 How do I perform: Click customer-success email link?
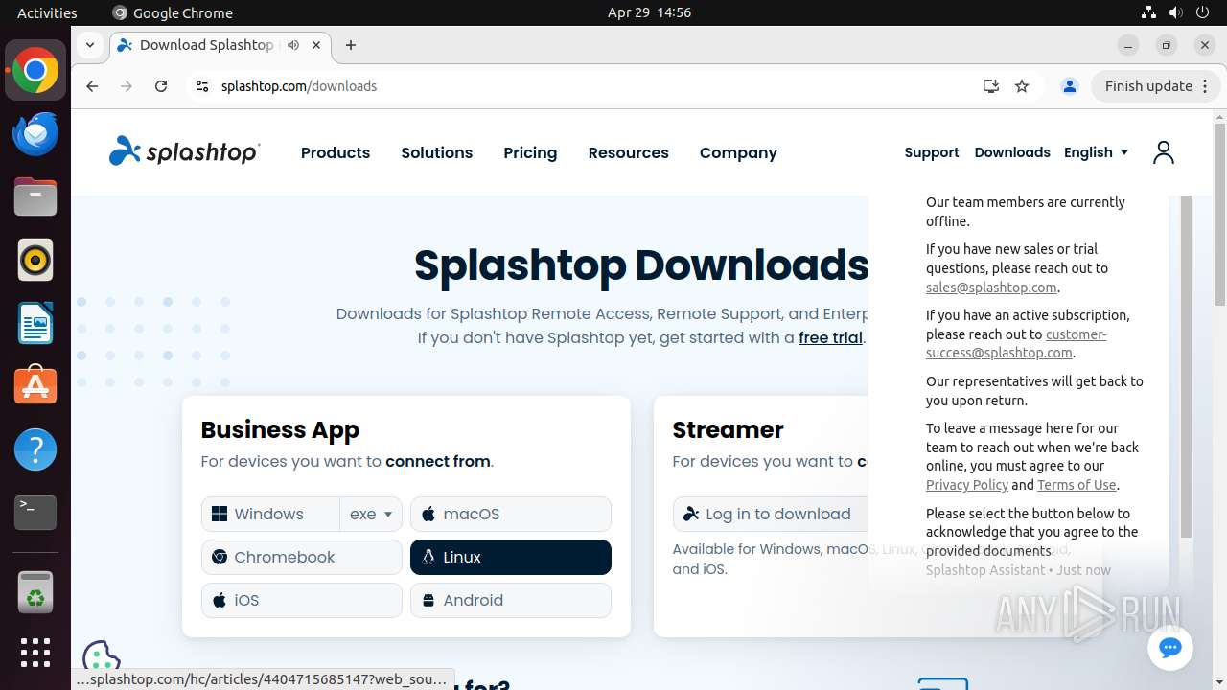(x=1016, y=343)
